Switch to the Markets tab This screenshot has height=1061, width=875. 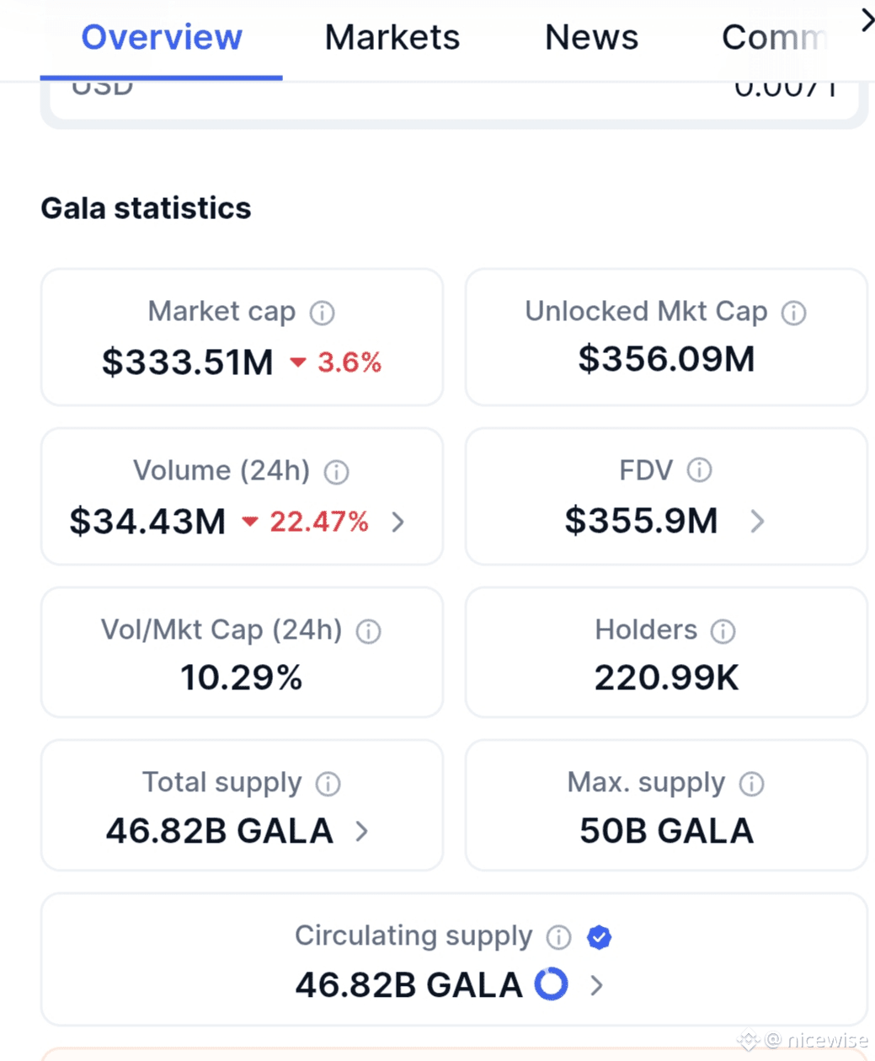pos(392,38)
